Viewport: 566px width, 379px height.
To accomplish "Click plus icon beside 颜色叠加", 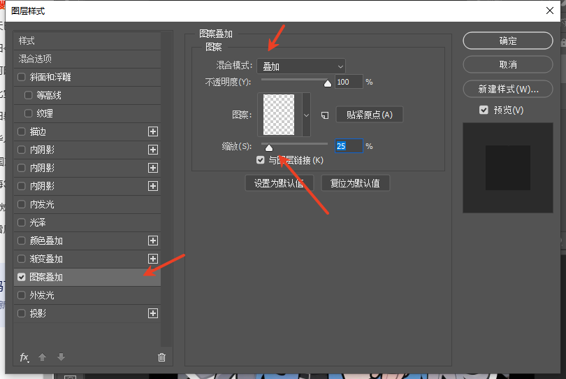I will tap(153, 241).
